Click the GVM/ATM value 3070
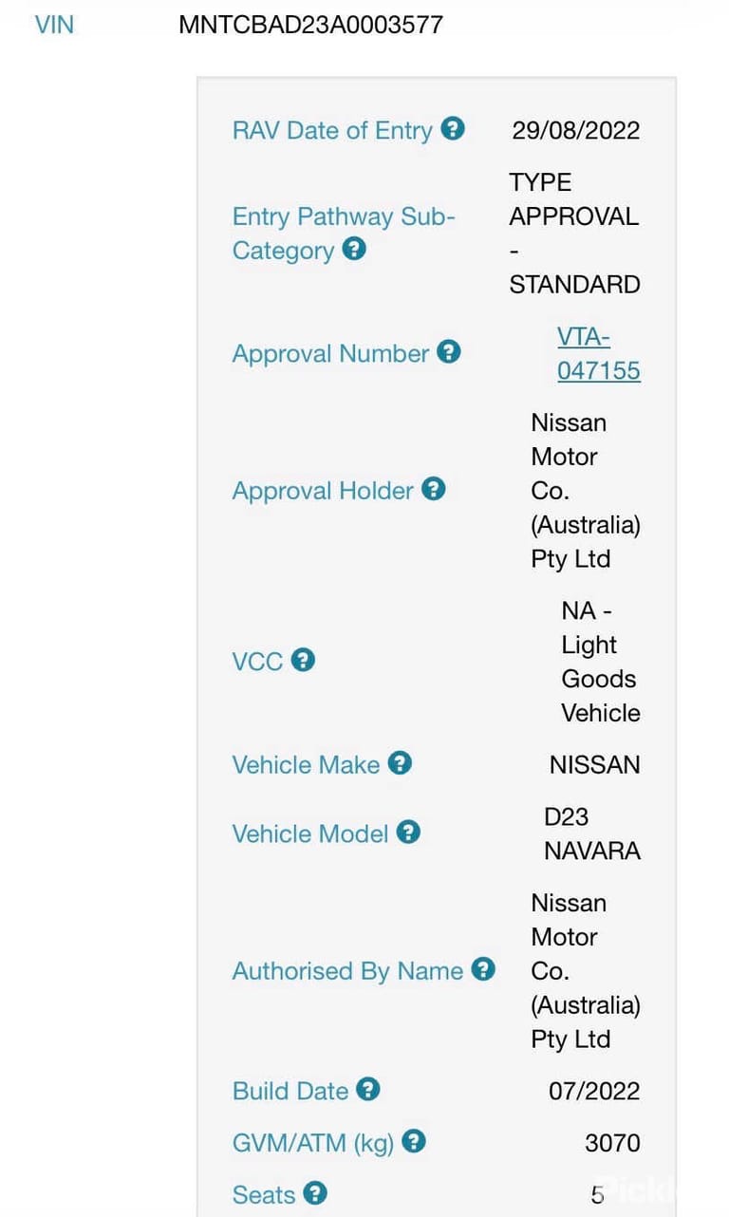The height and width of the screenshot is (1217, 729). coord(612,1143)
